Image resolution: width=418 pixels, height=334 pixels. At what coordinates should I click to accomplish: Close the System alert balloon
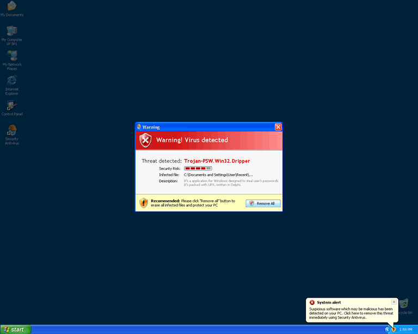(394, 301)
